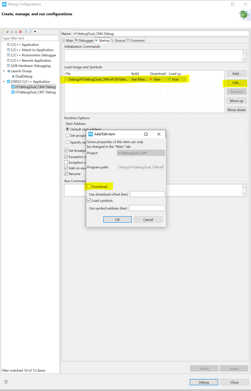Click the Move up button

click(x=236, y=101)
